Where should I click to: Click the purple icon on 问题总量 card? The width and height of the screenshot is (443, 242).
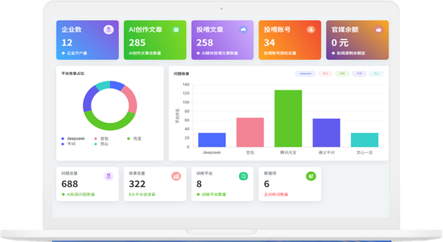pos(108,176)
